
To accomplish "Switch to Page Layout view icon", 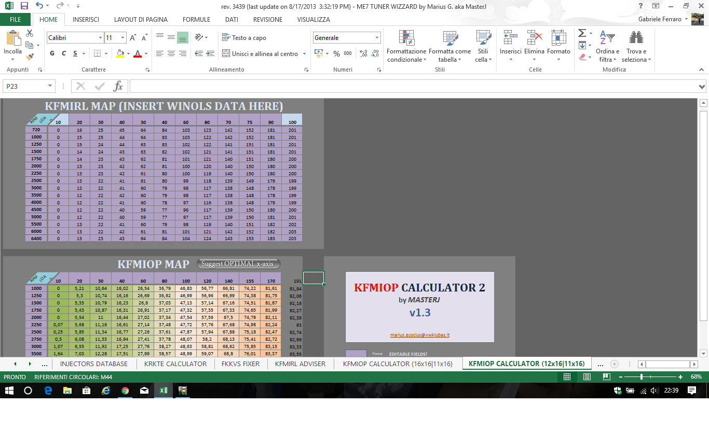I will [587, 377].
